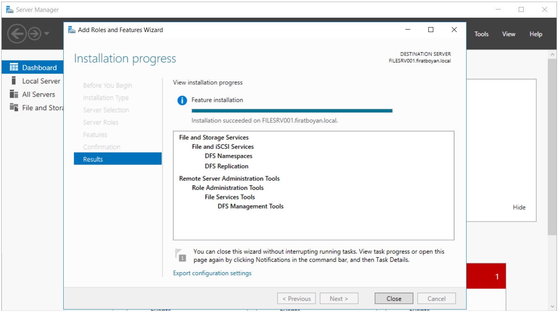Image resolution: width=559 pixels, height=312 pixels.
Task: Click the Next button in the wizard
Action: [x=339, y=299]
